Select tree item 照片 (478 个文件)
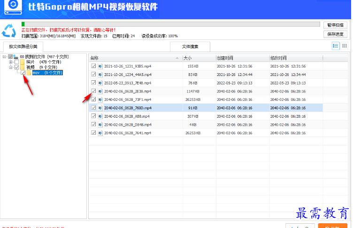The width and height of the screenshot is (353, 228). click(x=44, y=62)
